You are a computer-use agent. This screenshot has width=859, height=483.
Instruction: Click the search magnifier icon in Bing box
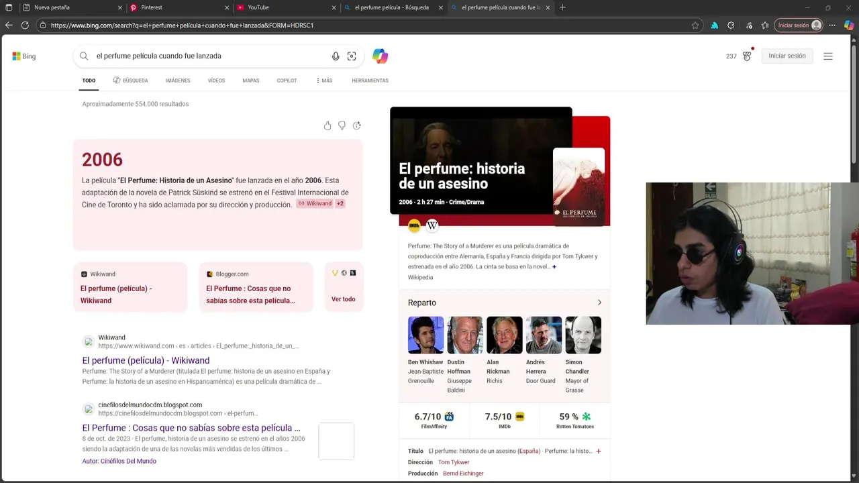pyautogui.click(x=84, y=56)
